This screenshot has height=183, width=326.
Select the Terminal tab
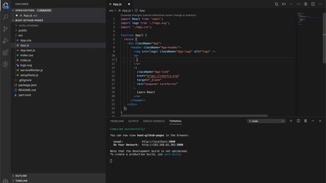pyautogui.click(x=175, y=121)
